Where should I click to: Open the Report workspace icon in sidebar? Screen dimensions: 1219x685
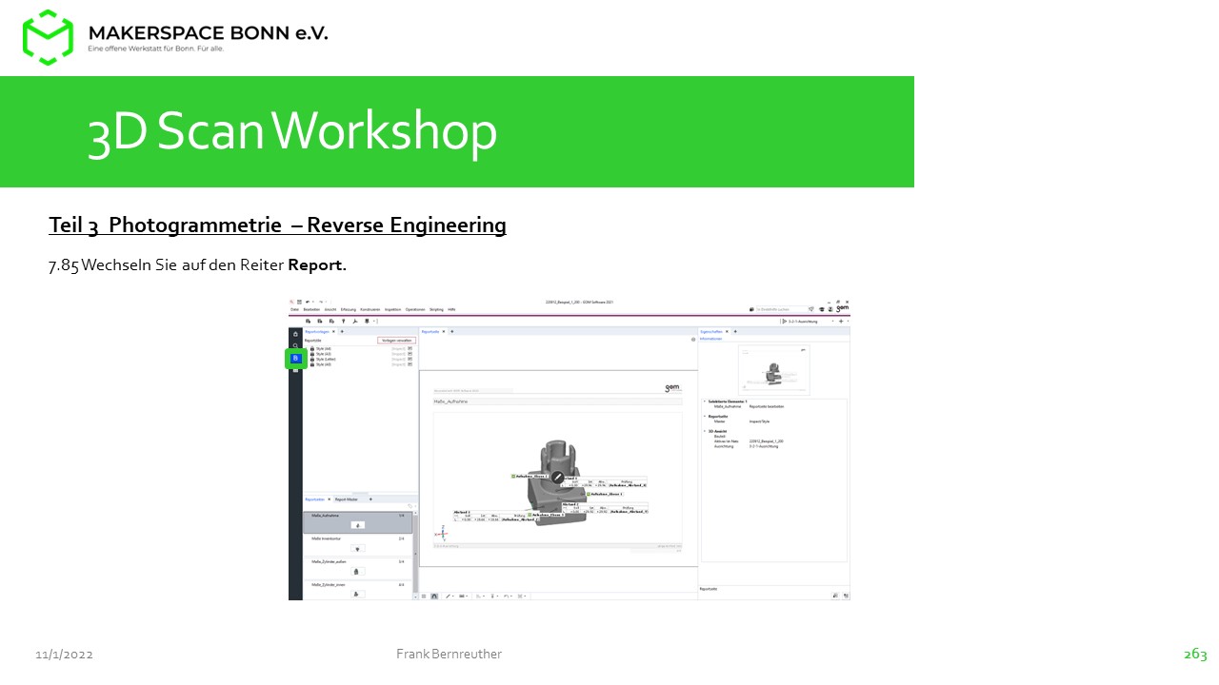click(x=295, y=358)
